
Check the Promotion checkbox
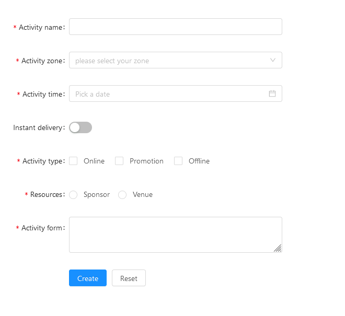[119, 161]
